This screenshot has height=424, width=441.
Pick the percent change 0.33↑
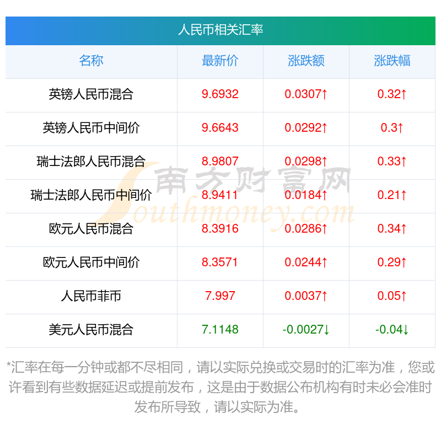pyautogui.click(x=392, y=162)
